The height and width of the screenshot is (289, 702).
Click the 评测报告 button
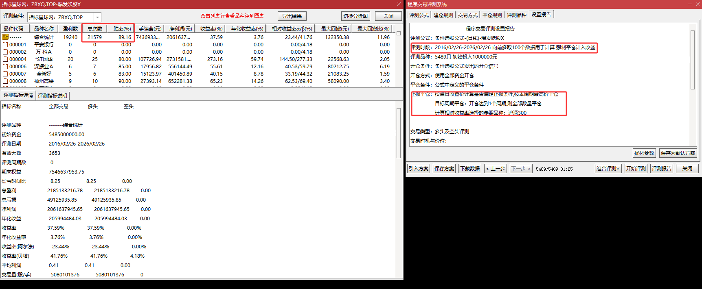click(662, 169)
